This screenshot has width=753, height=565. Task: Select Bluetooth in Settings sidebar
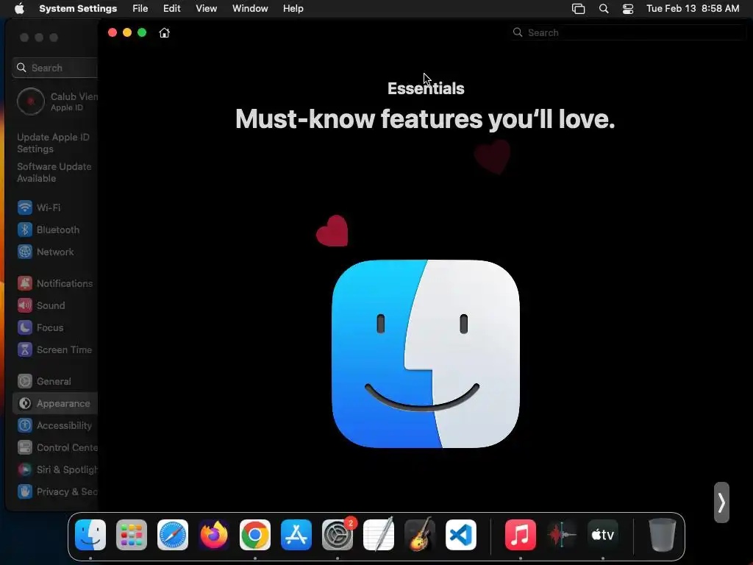click(55, 230)
